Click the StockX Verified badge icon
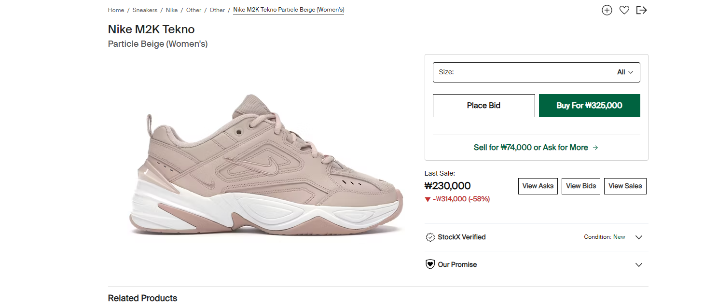This screenshot has height=303, width=704. pos(430,237)
